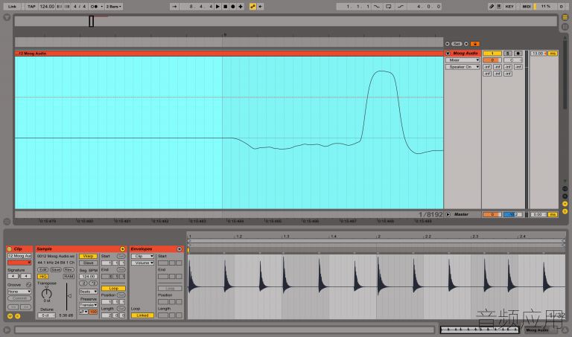Click the Edit sample button

pos(42,270)
